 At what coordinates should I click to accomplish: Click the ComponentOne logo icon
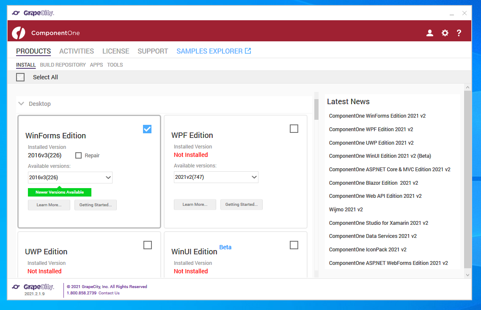pyautogui.click(x=19, y=33)
